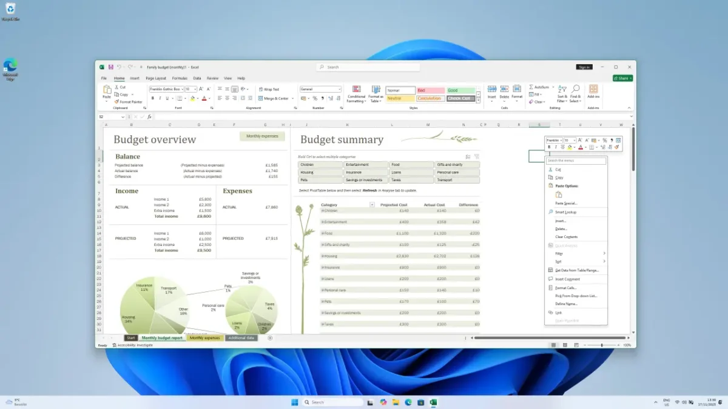Image resolution: width=728 pixels, height=409 pixels.
Task: Apply the Good cell style swatch
Action: point(460,90)
